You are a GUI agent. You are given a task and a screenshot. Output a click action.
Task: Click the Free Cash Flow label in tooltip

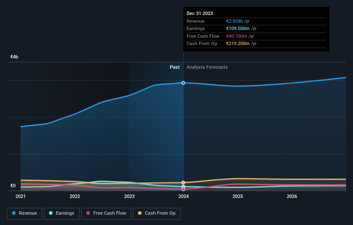point(203,36)
